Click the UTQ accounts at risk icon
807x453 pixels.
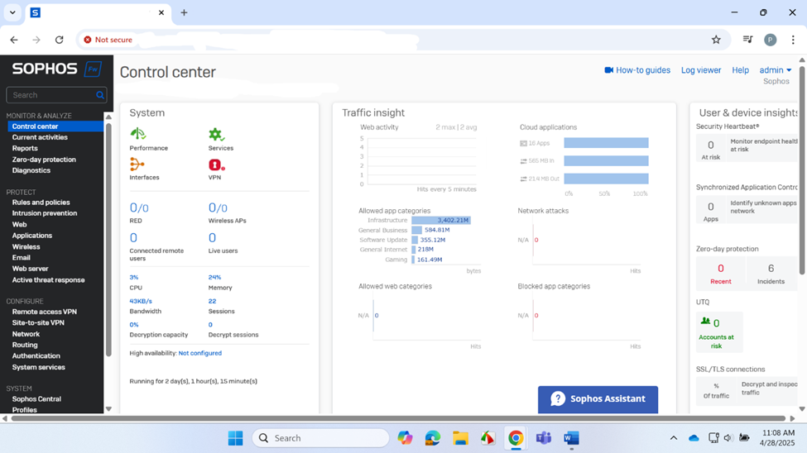coord(706,322)
